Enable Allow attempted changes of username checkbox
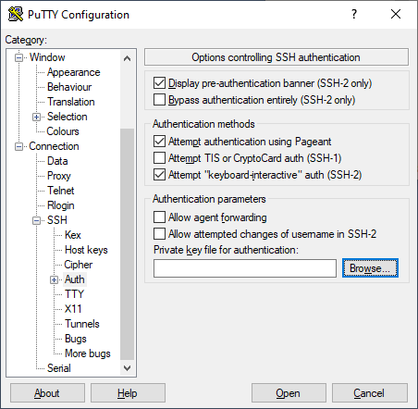Screen dimensions: 418x409 point(159,234)
